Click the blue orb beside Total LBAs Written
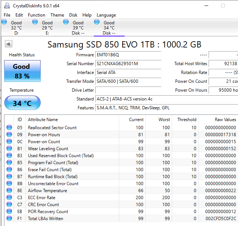The height and width of the screenshot is (226, 238). click(9, 219)
